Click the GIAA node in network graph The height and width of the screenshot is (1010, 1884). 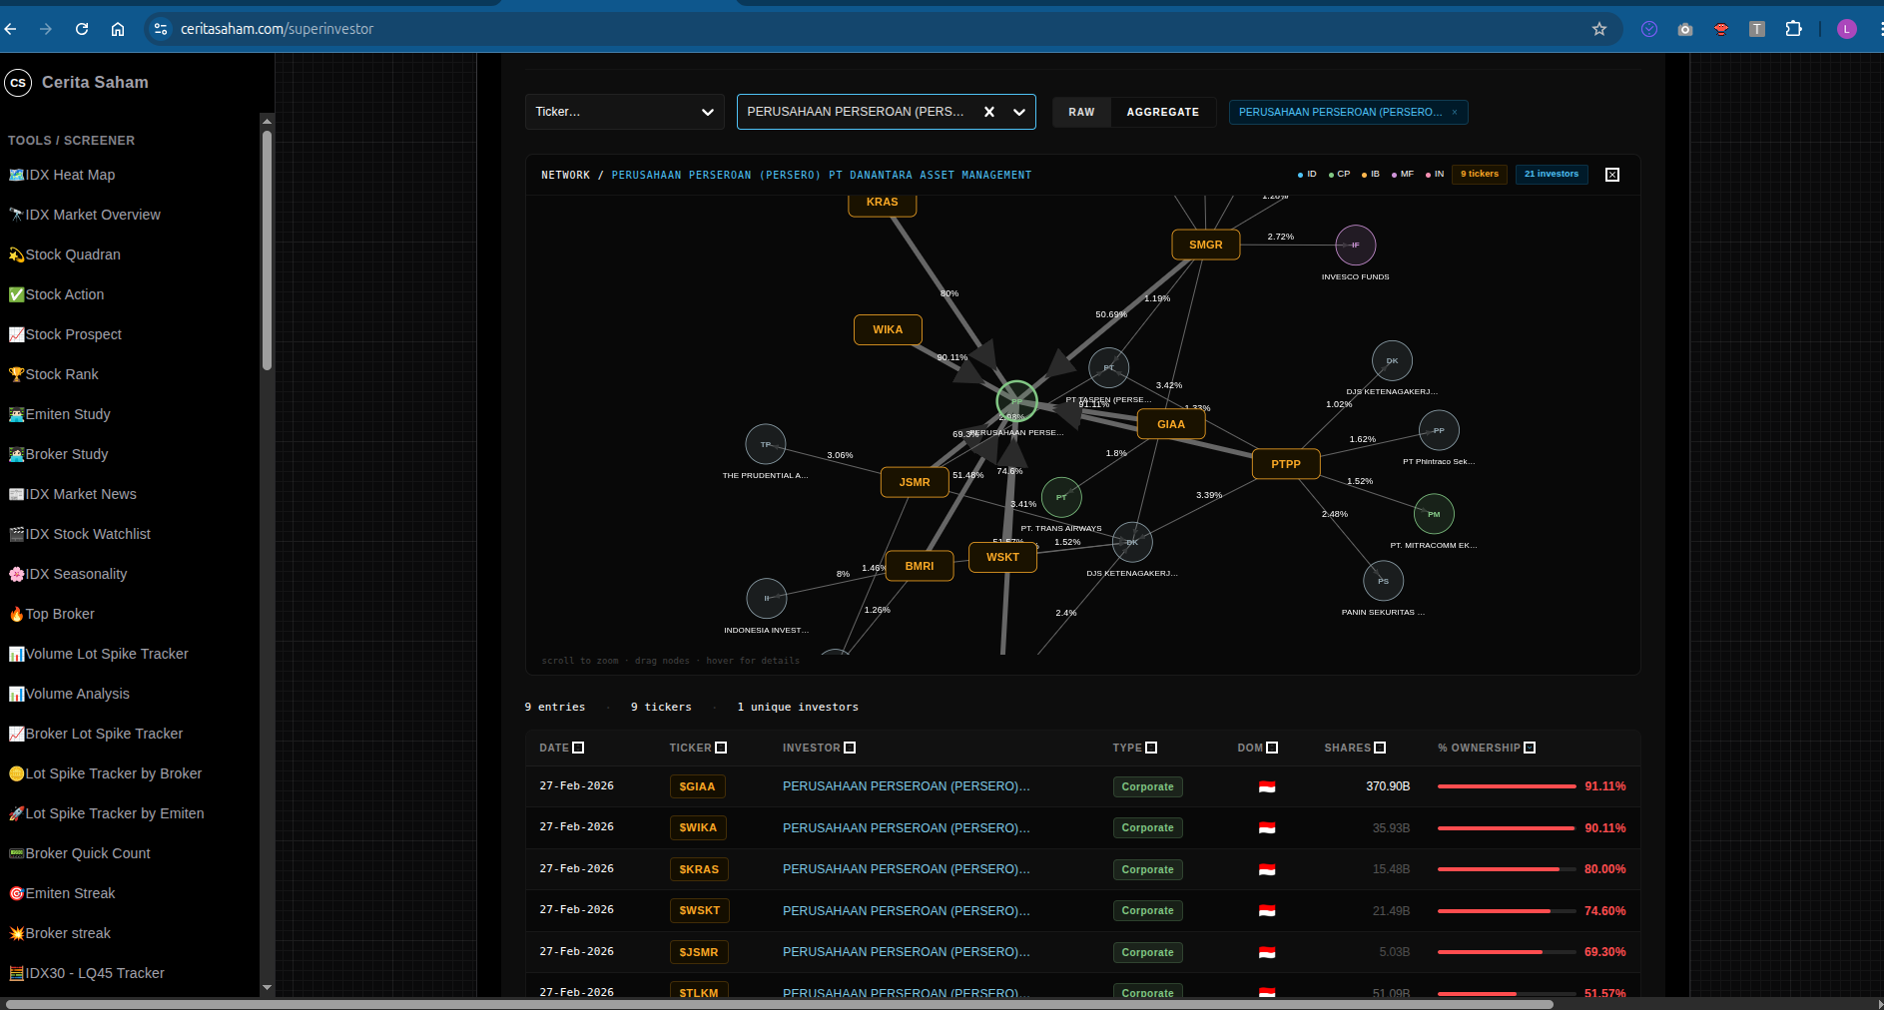(x=1170, y=424)
